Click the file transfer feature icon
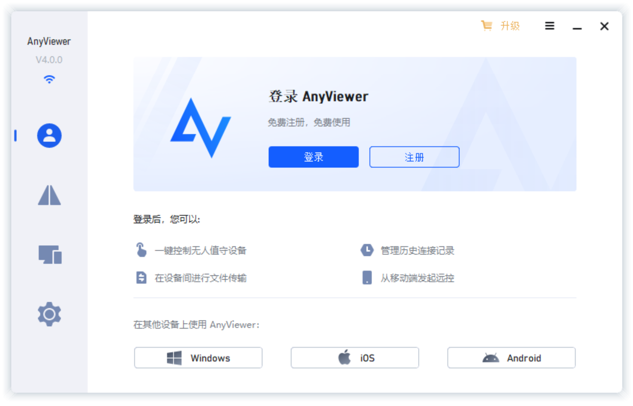 tap(141, 278)
